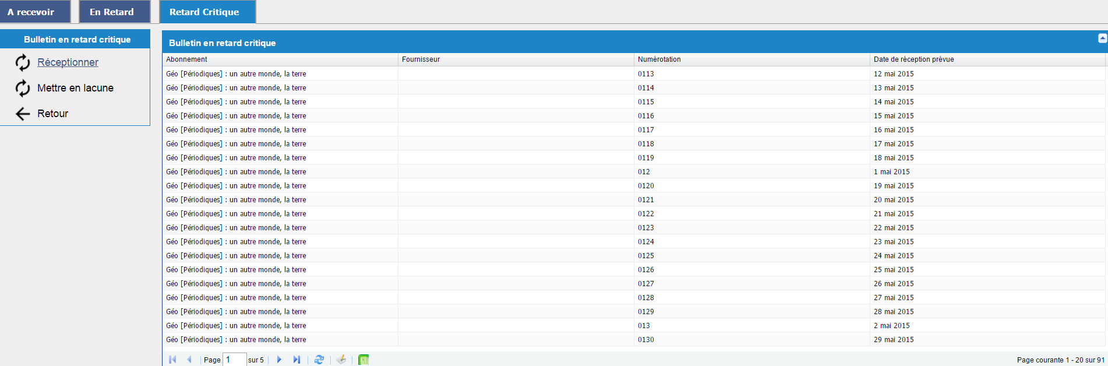Choose Mettre en lacune action

pyautogui.click(x=75, y=88)
